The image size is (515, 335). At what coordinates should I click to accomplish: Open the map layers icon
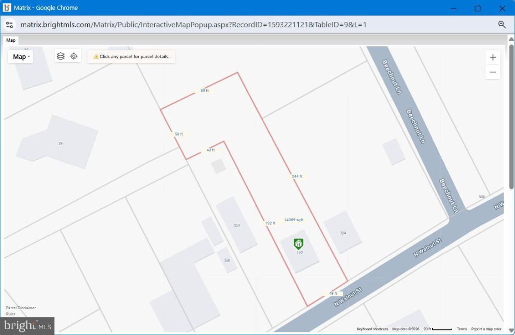(x=61, y=56)
